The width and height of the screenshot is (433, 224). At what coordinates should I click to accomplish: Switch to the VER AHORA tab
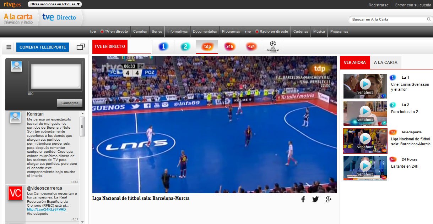point(354,62)
